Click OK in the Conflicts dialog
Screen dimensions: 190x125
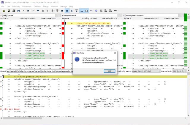click(110, 71)
